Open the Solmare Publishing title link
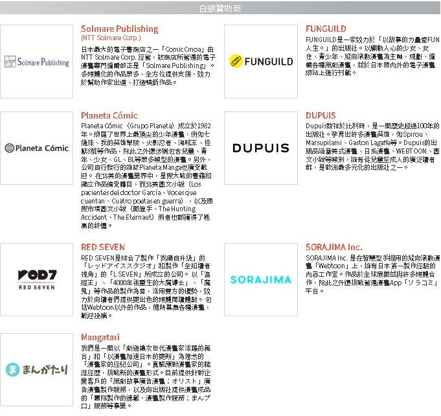Image resolution: width=441 pixels, height=416 pixels. click(120, 29)
